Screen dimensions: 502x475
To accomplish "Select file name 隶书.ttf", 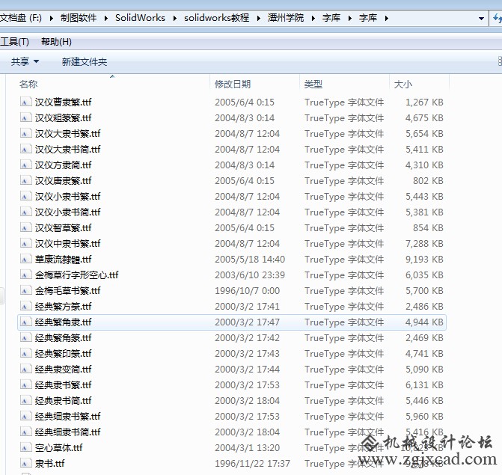I will point(49,463).
